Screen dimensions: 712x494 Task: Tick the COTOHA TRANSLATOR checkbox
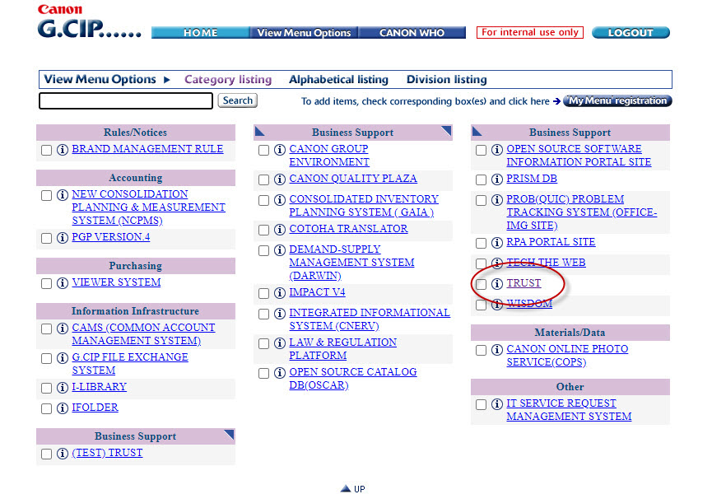click(264, 230)
